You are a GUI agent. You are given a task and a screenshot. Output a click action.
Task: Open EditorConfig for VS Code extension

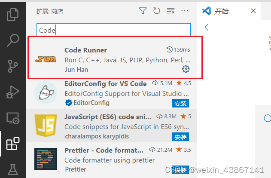click(112, 93)
